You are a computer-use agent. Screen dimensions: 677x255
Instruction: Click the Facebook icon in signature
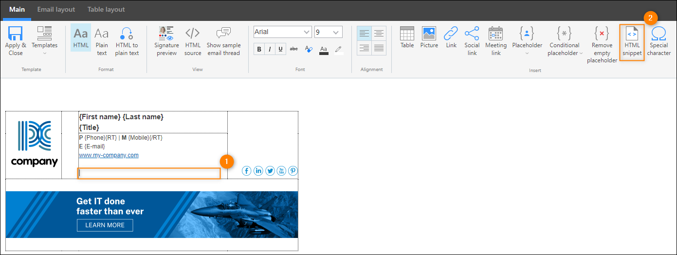coord(247,171)
